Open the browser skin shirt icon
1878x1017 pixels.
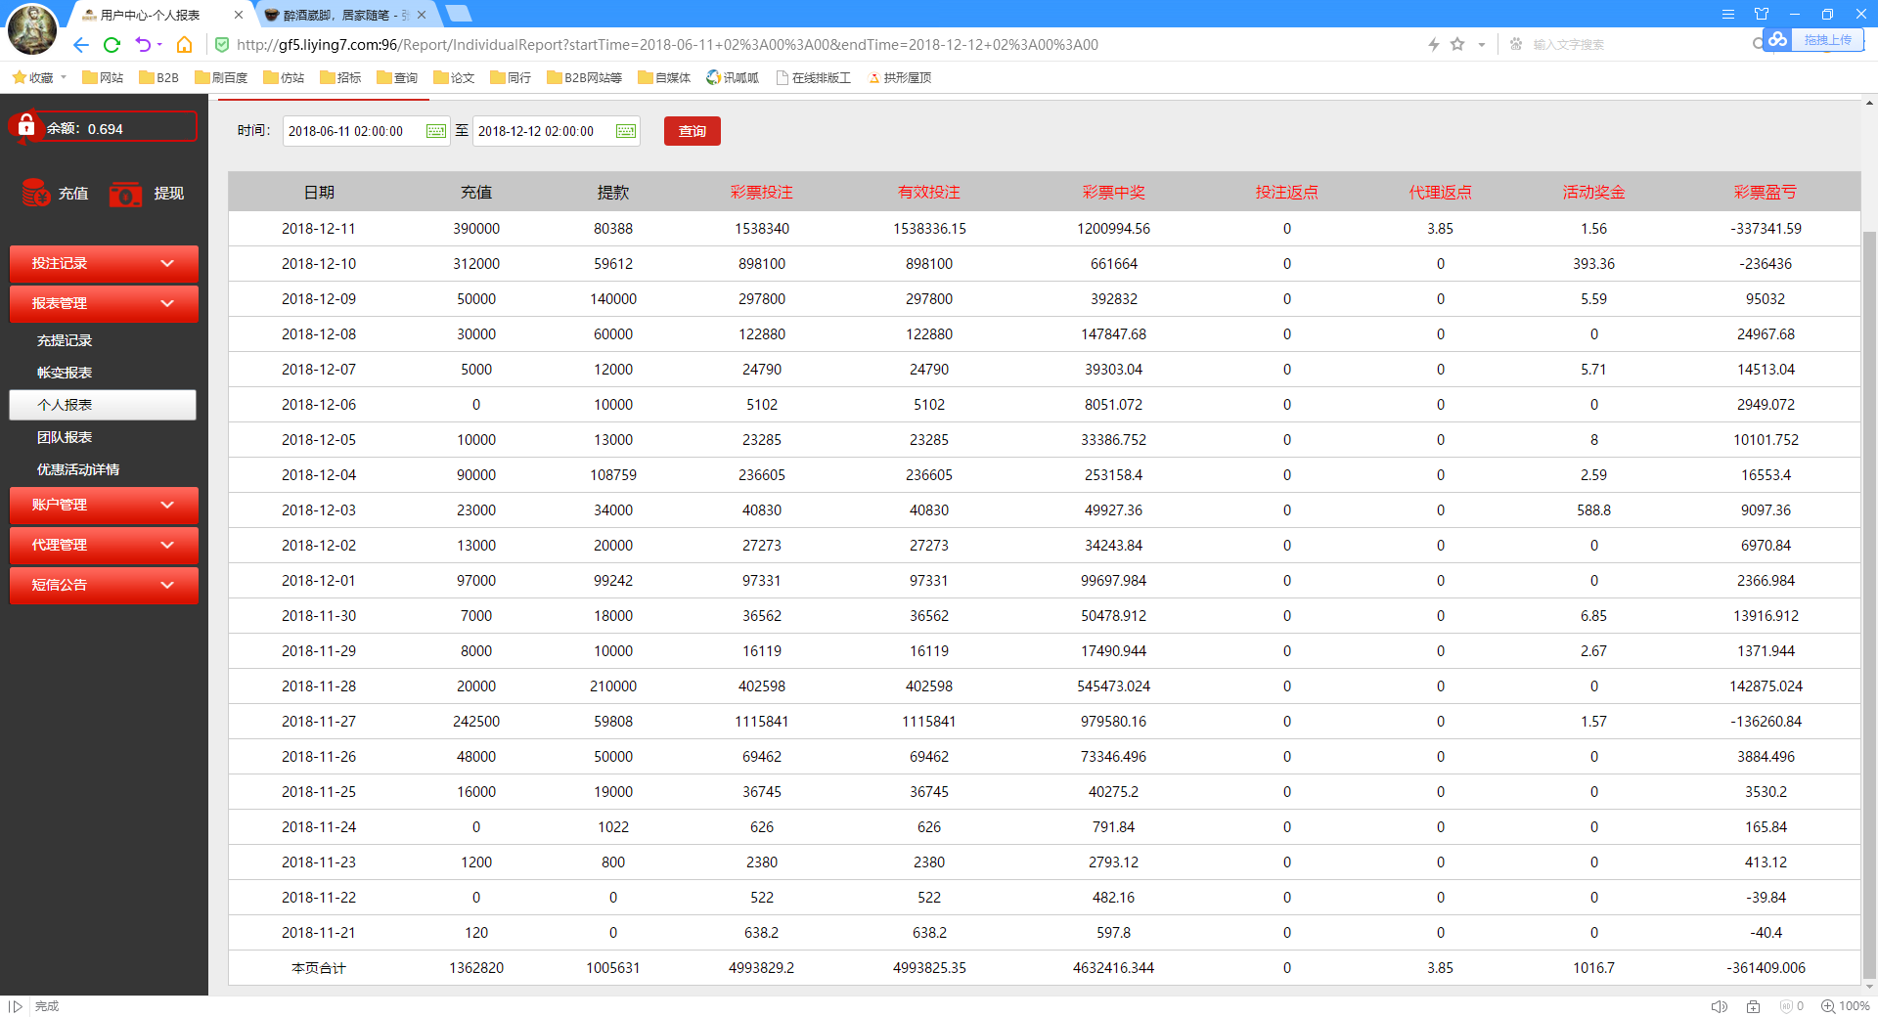1762,14
